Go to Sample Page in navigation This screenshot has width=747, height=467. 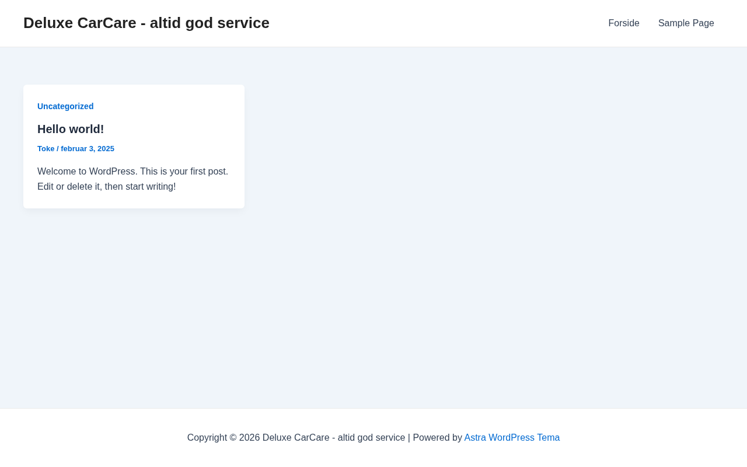click(686, 23)
